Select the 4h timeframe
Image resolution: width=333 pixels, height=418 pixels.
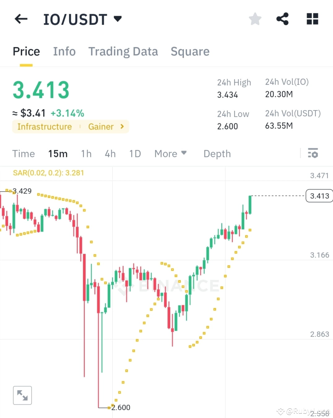[x=110, y=153]
